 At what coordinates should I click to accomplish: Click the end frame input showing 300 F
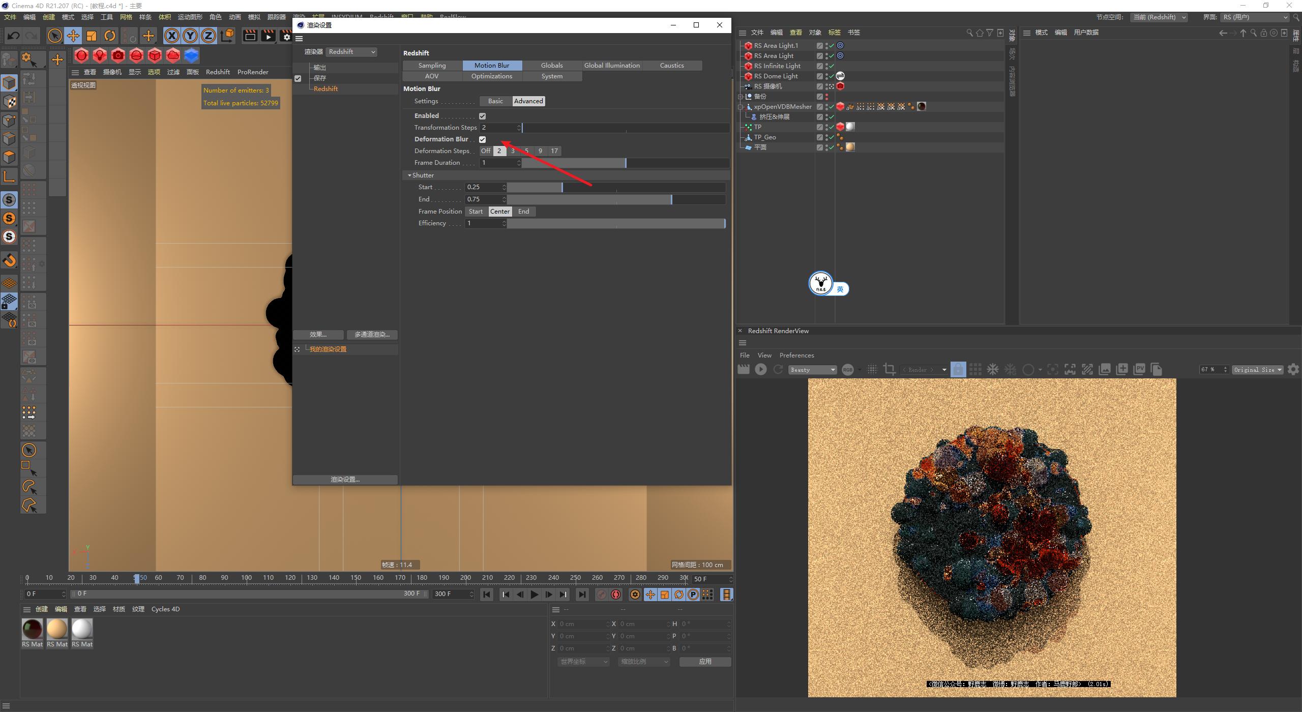(450, 594)
